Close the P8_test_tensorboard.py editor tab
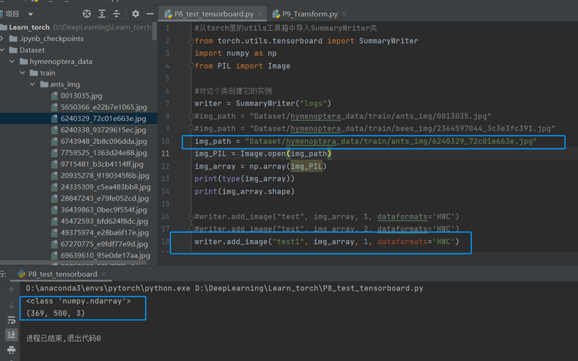 260,14
